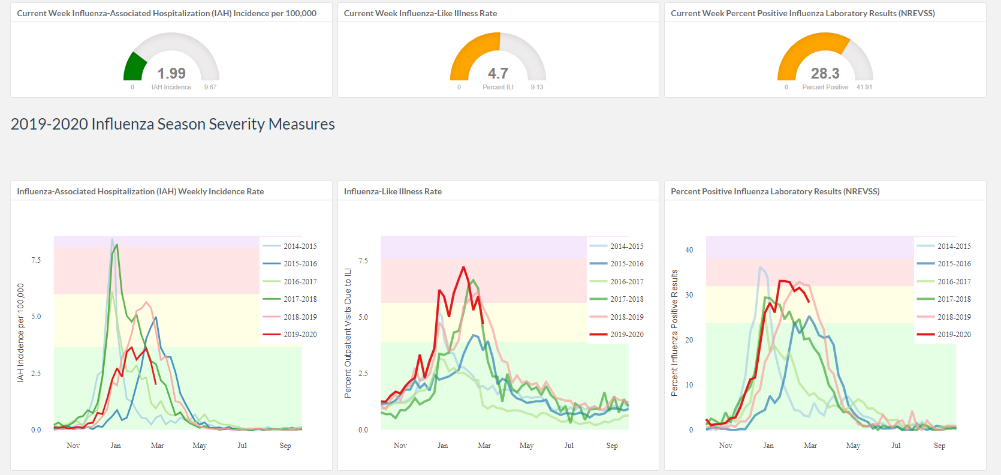Click the 41.91 gauge maximum label
The image size is (1001, 475).
pyautogui.click(x=864, y=87)
